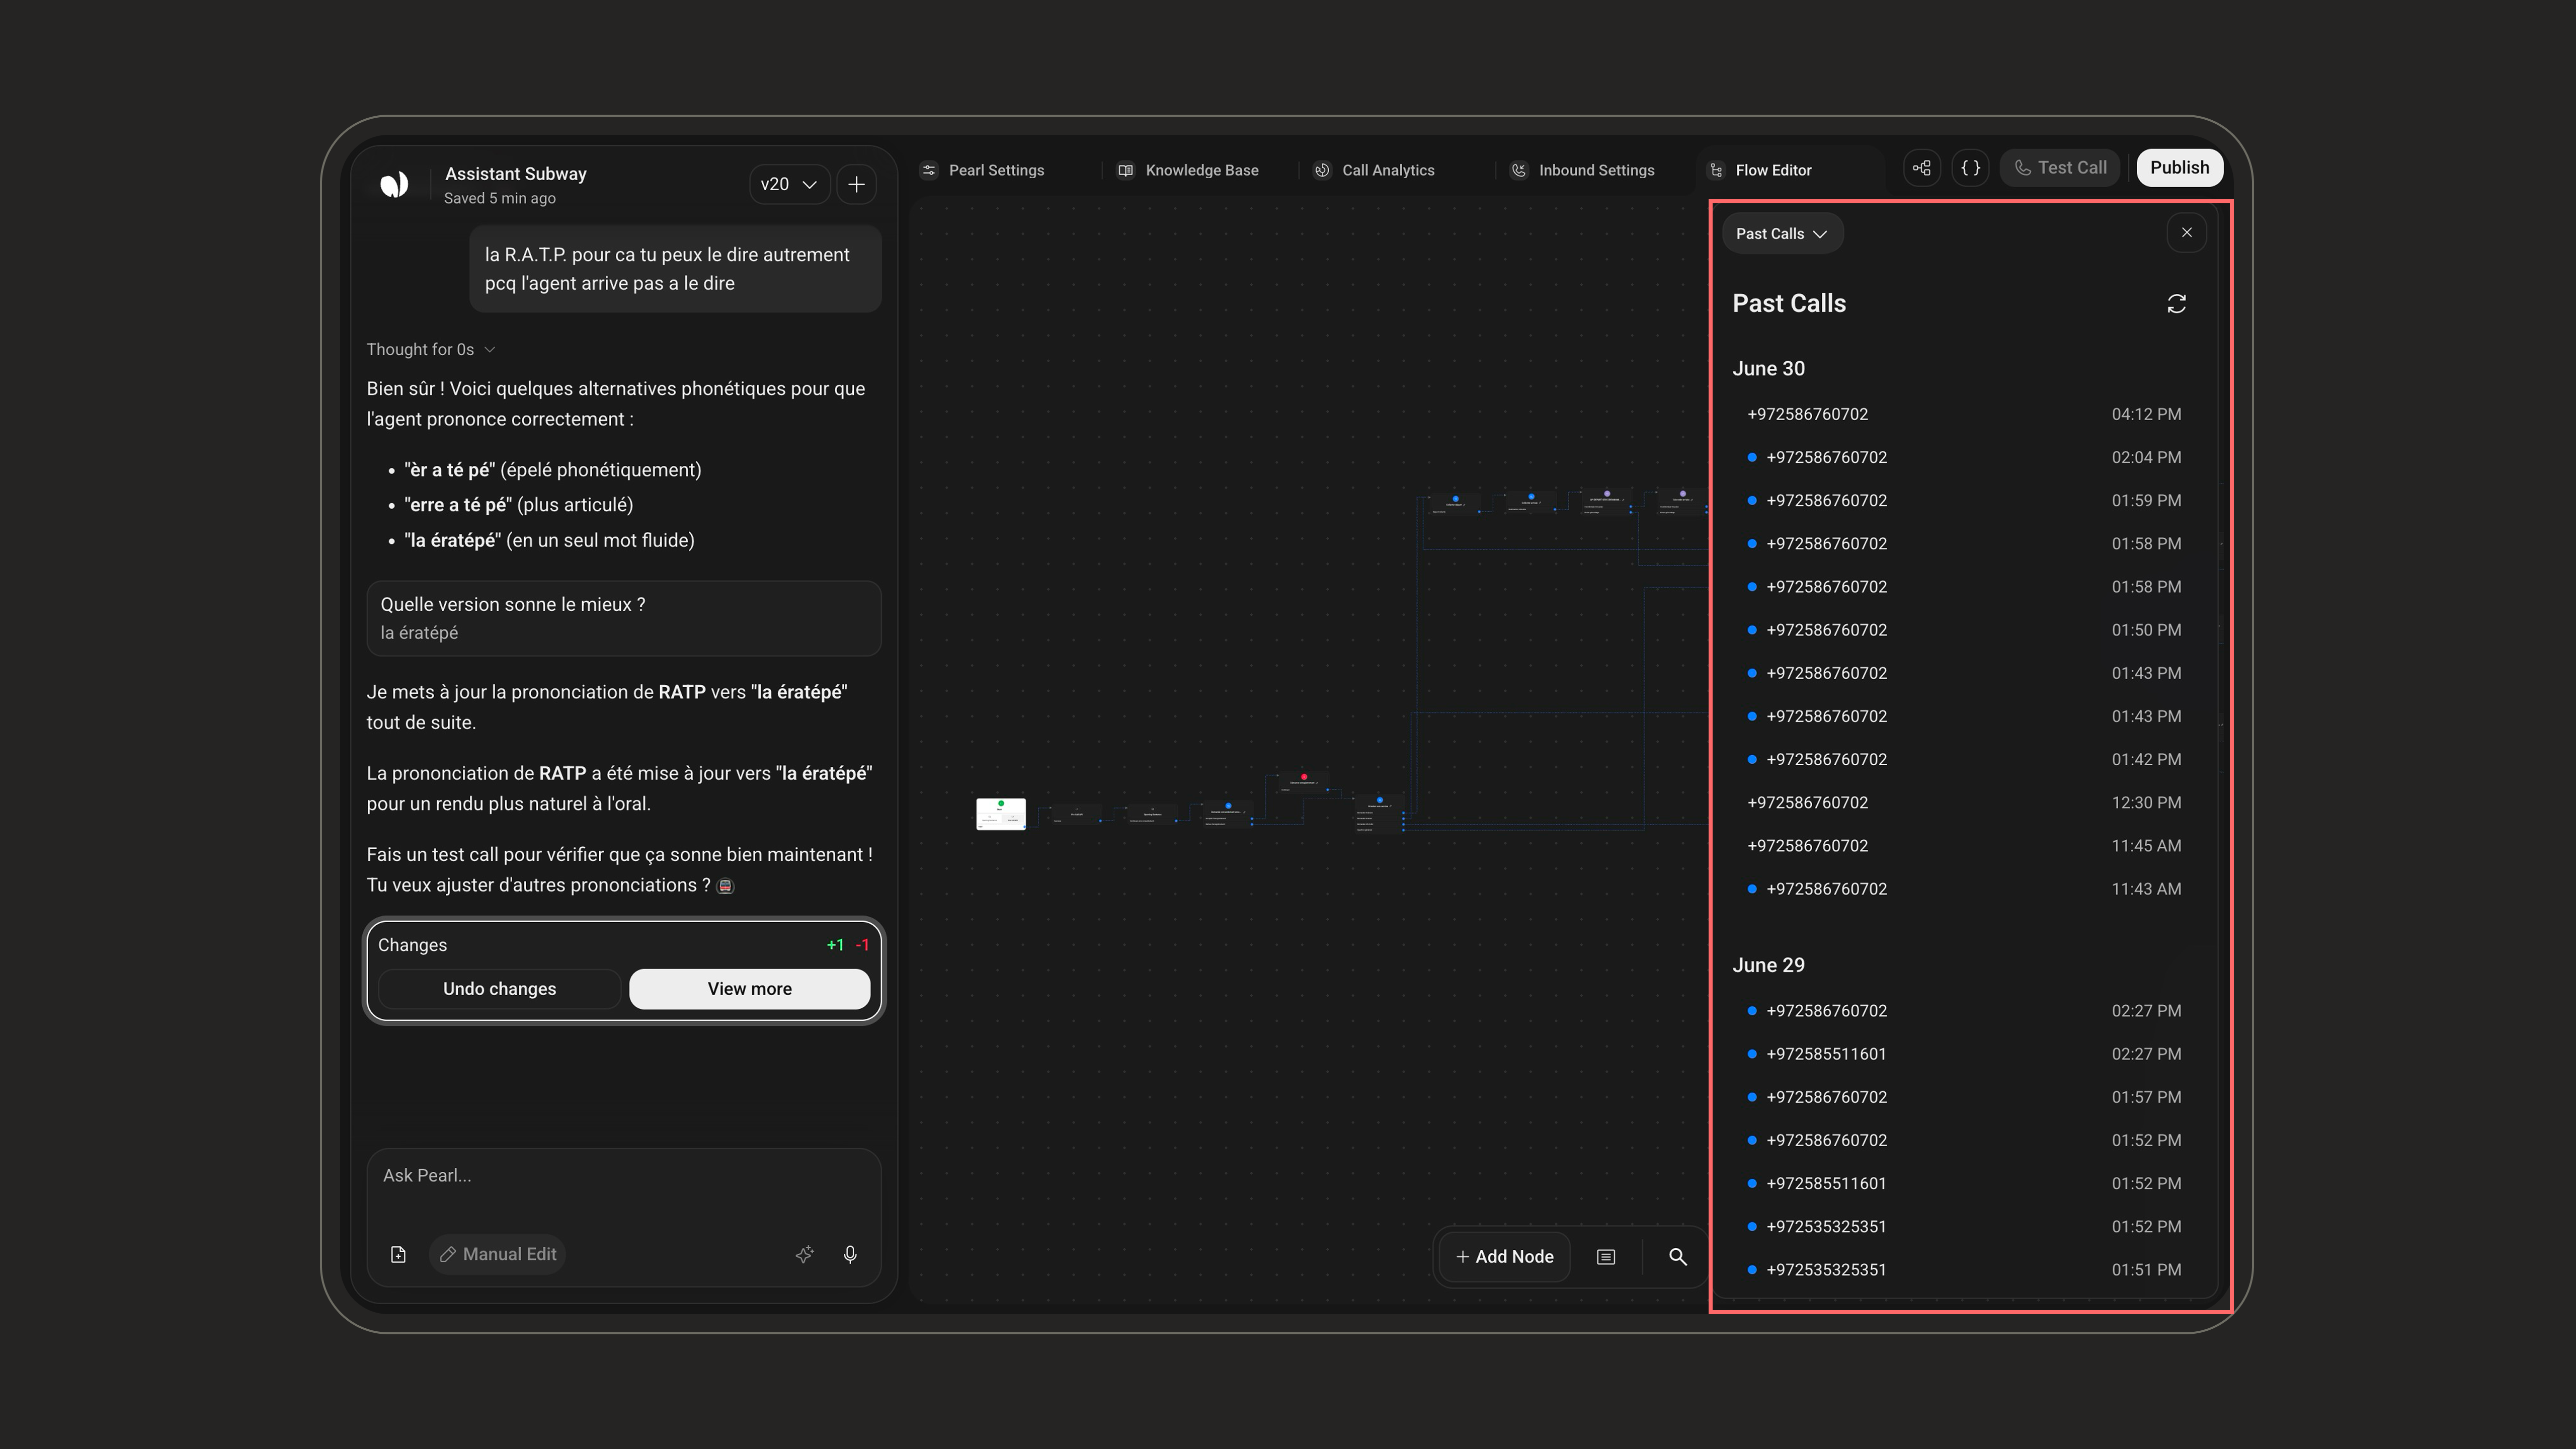The width and height of the screenshot is (2576, 1449).
Task: Click the white start node on canvas
Action: pyautogui.click(x=1001, y=814)
